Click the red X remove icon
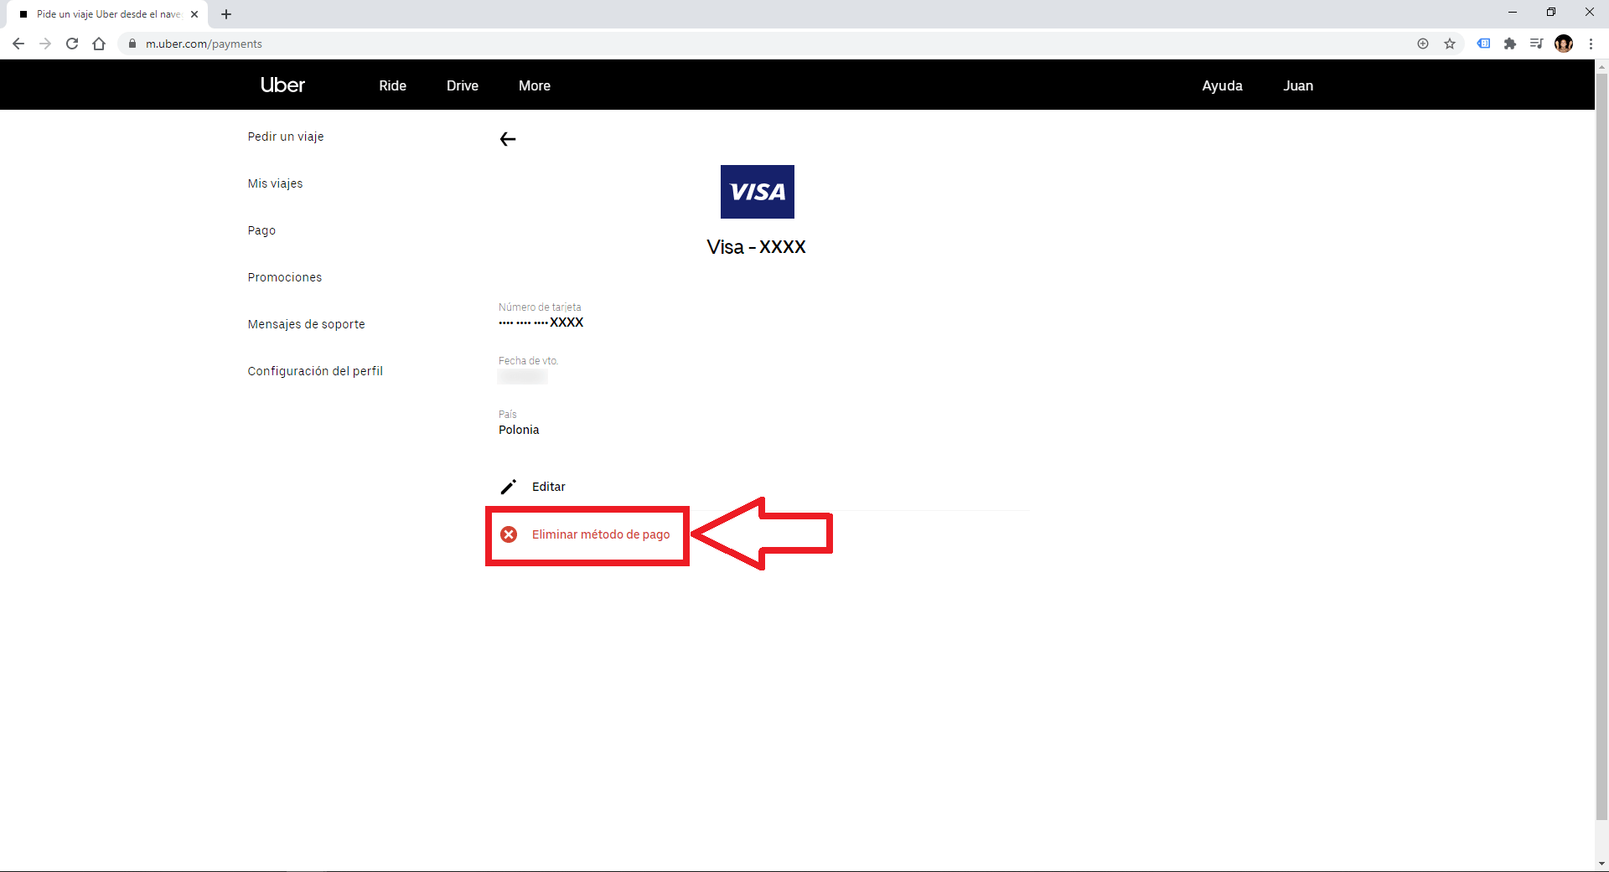Viewport: 1609px width, 872px height. pyautogui.click(x=509, y=534)
